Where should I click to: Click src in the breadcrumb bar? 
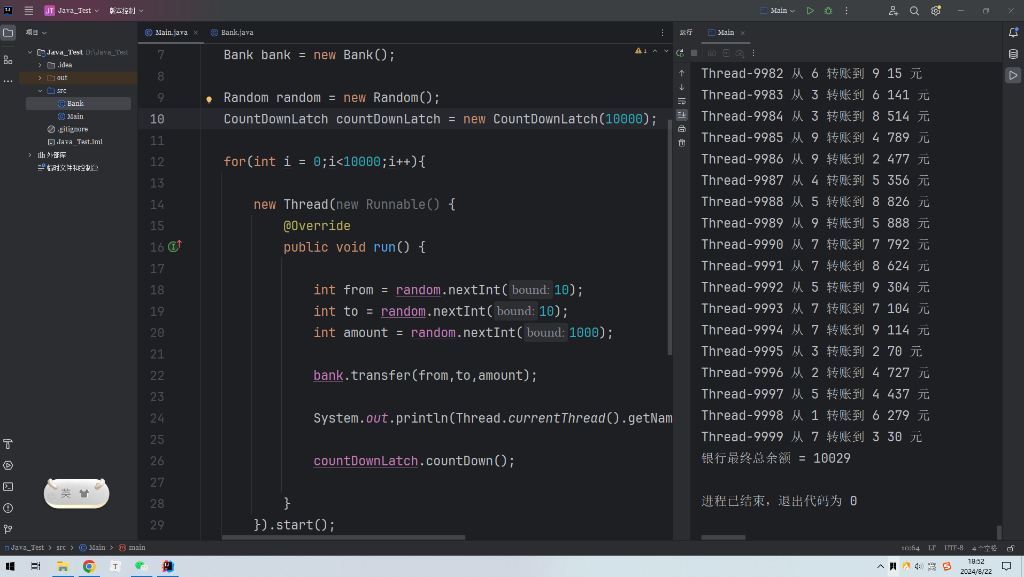point(61,548)
